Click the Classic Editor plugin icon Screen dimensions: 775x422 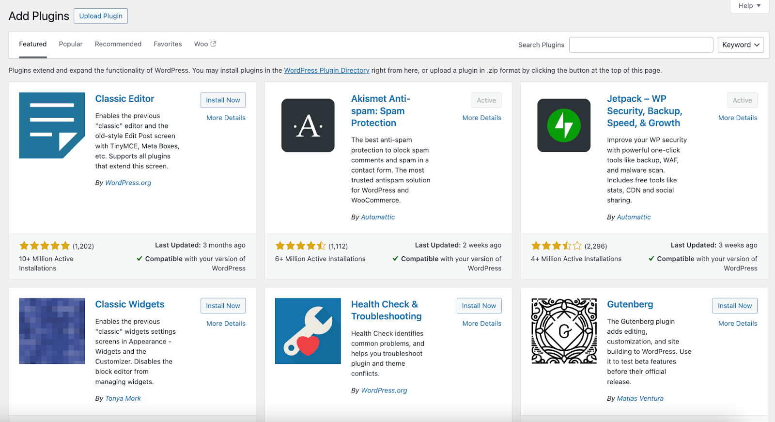point(52,125)
